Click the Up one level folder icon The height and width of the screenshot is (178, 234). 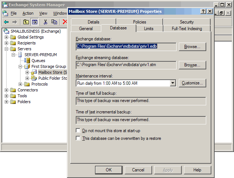point(26,22)
